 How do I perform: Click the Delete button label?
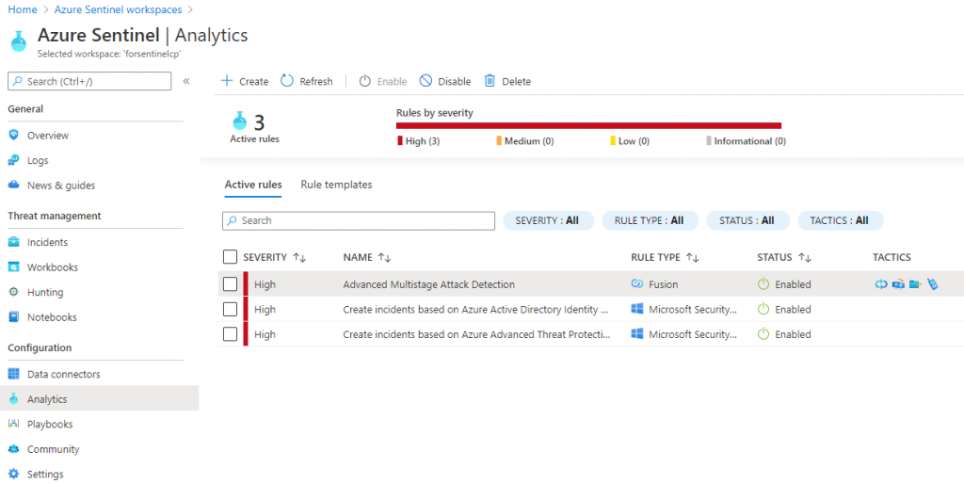pos(517,81)
